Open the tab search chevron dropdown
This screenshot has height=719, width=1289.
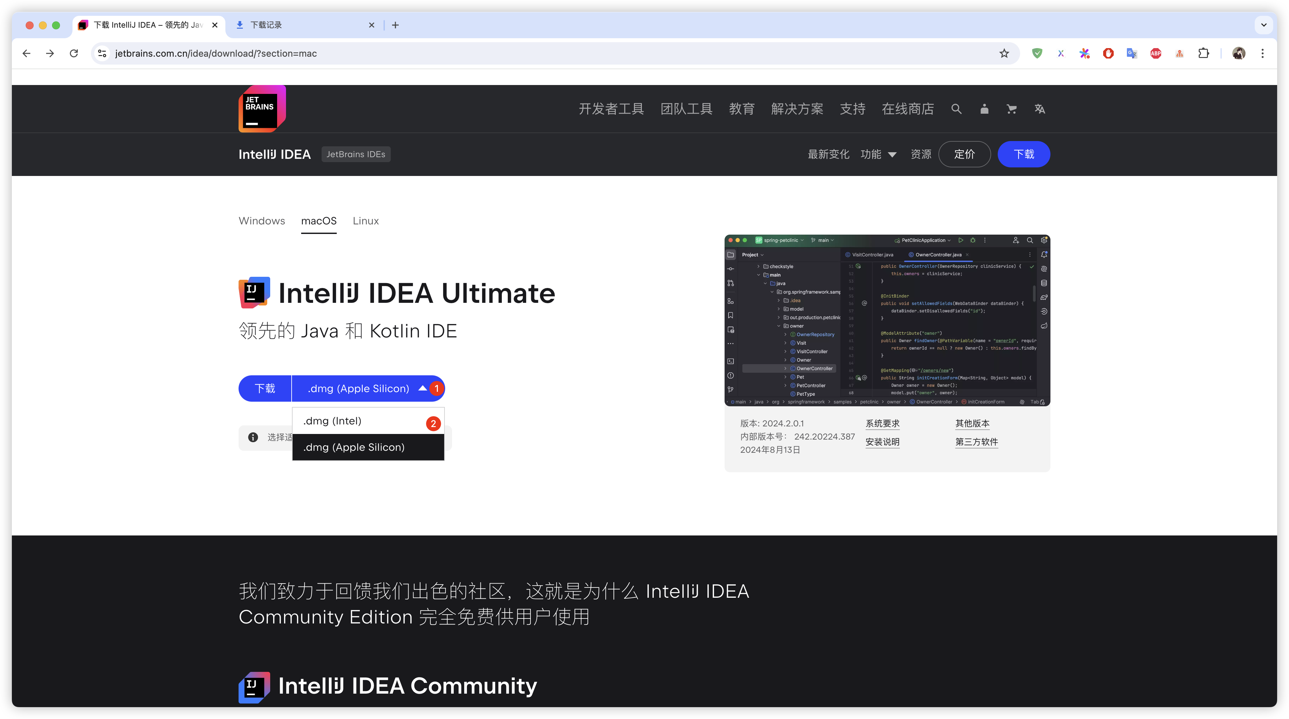coord(1264,25)
